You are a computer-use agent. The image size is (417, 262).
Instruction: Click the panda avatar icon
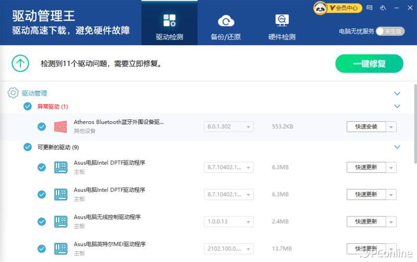tap(320, 8)
